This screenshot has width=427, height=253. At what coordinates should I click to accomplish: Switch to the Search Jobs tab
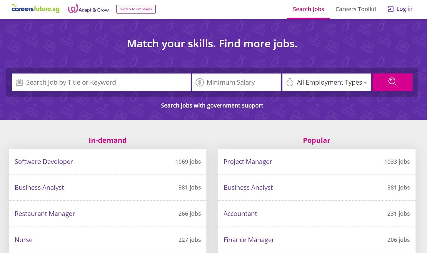pyautogui.click(x=308, y=9)
